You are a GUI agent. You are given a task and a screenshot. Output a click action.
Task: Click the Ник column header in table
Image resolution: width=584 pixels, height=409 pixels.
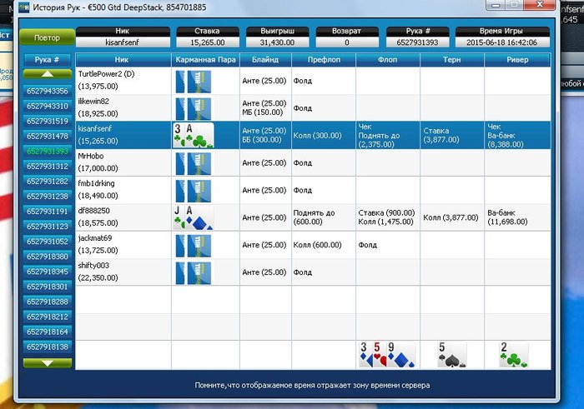(123, 59)
